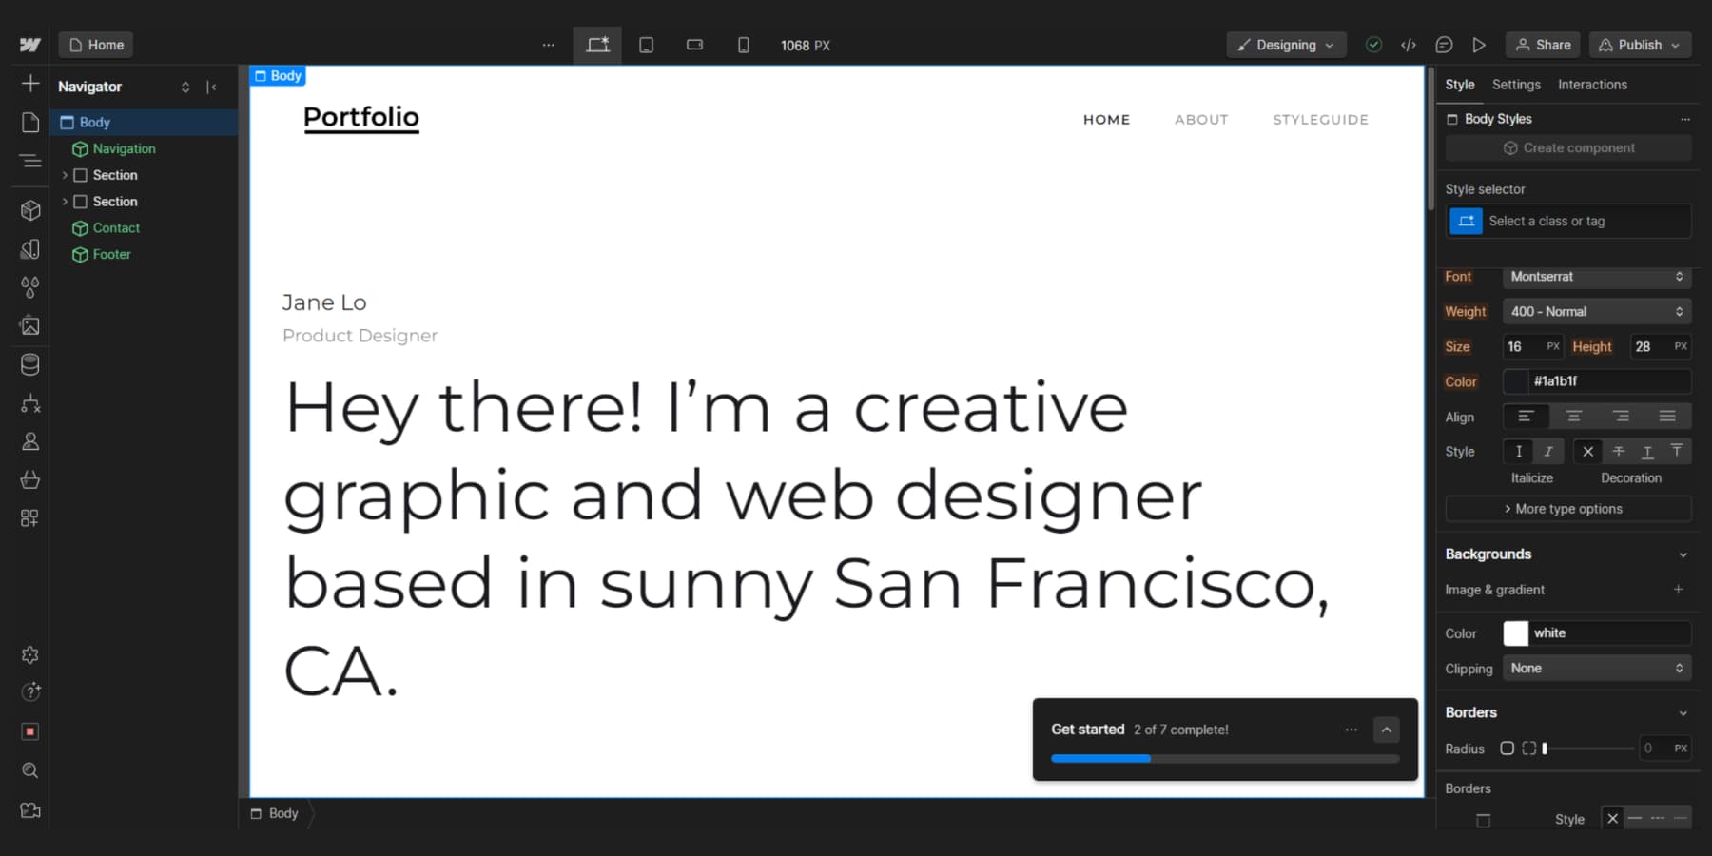The height and width of the screenshot is (856, 1712).
Task: Enter preview mode with the play icon
Action: click(x=1479, y=45)
